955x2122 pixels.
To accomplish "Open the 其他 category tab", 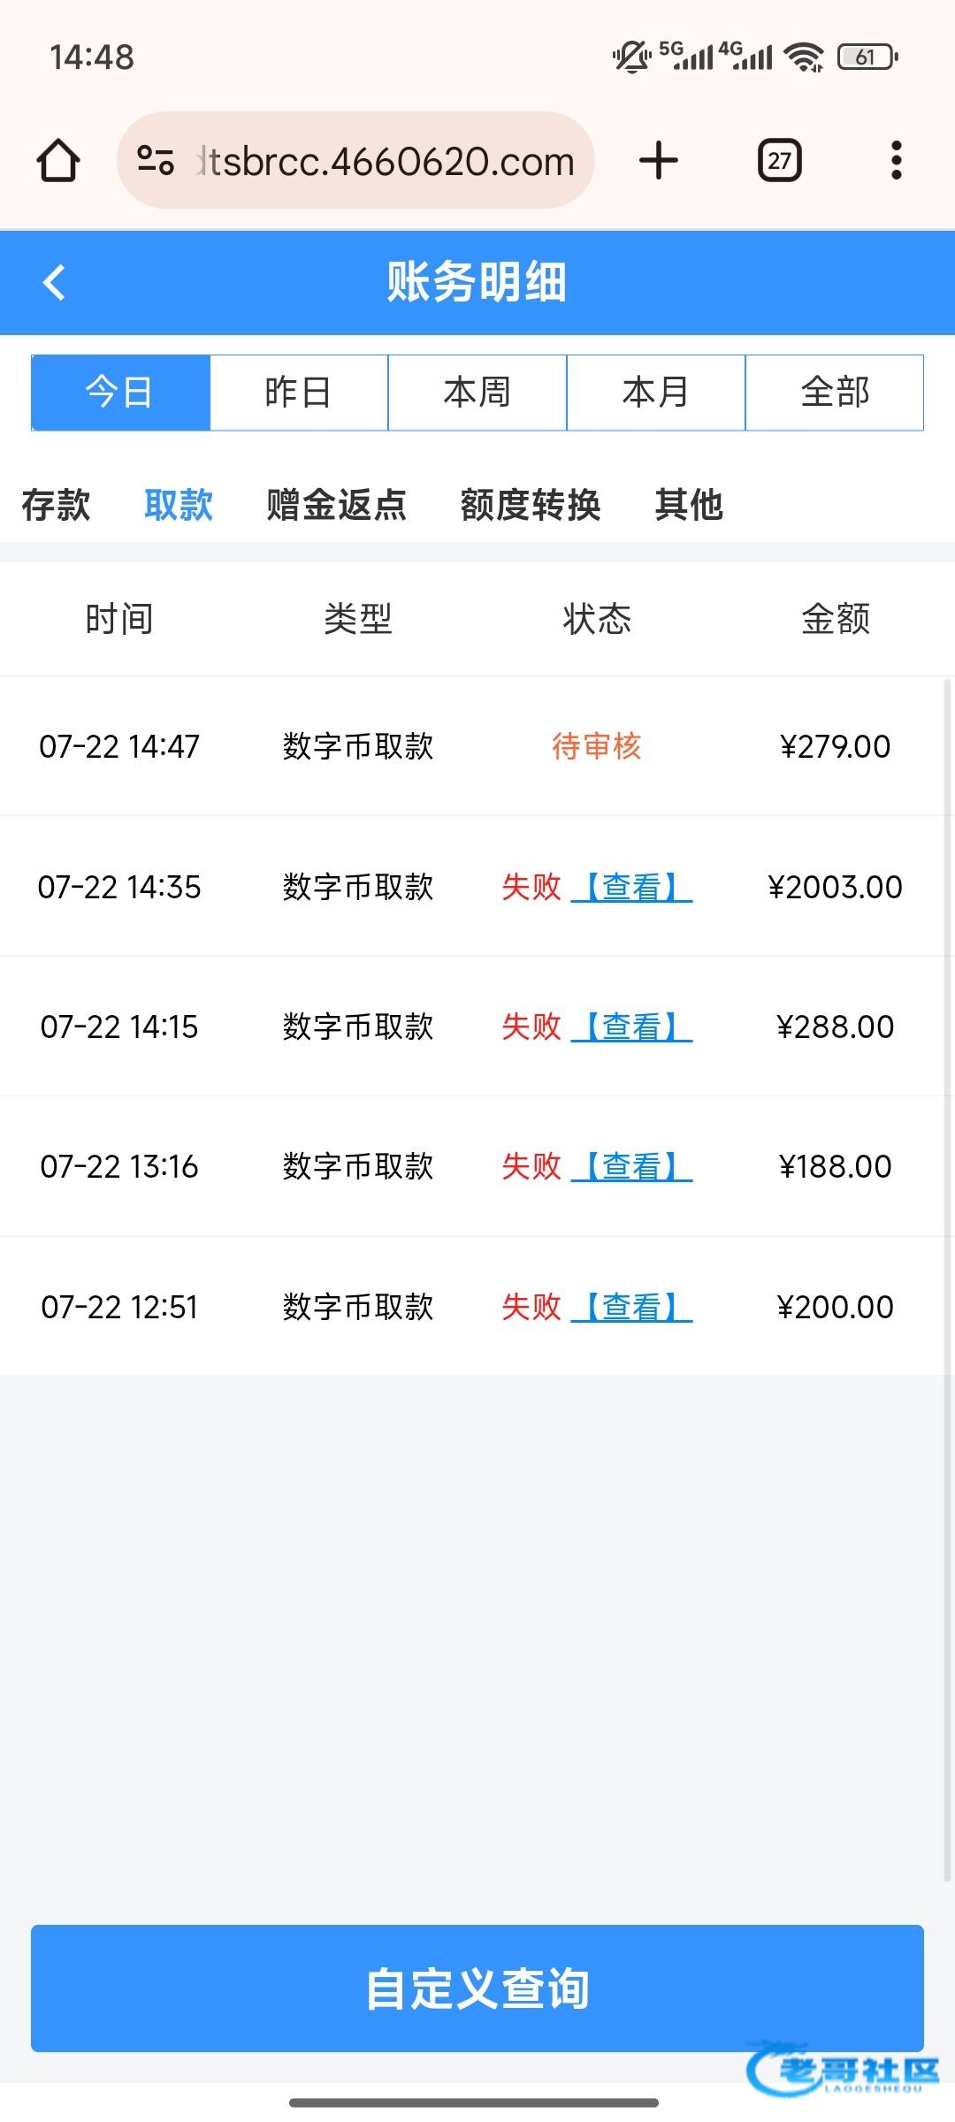I will [x=689, y=506].
